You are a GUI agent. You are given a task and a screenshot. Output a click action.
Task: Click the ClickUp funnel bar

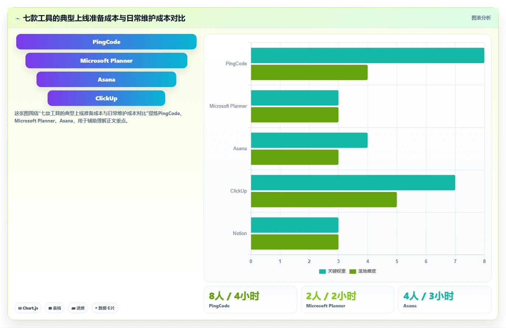coord(106,98)
